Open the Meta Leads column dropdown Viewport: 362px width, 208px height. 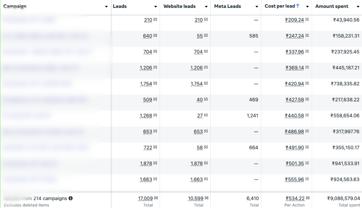tap(257, 7)
